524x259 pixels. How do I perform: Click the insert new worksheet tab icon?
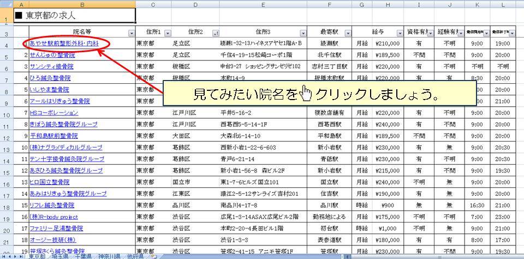[x=154, y=256]
